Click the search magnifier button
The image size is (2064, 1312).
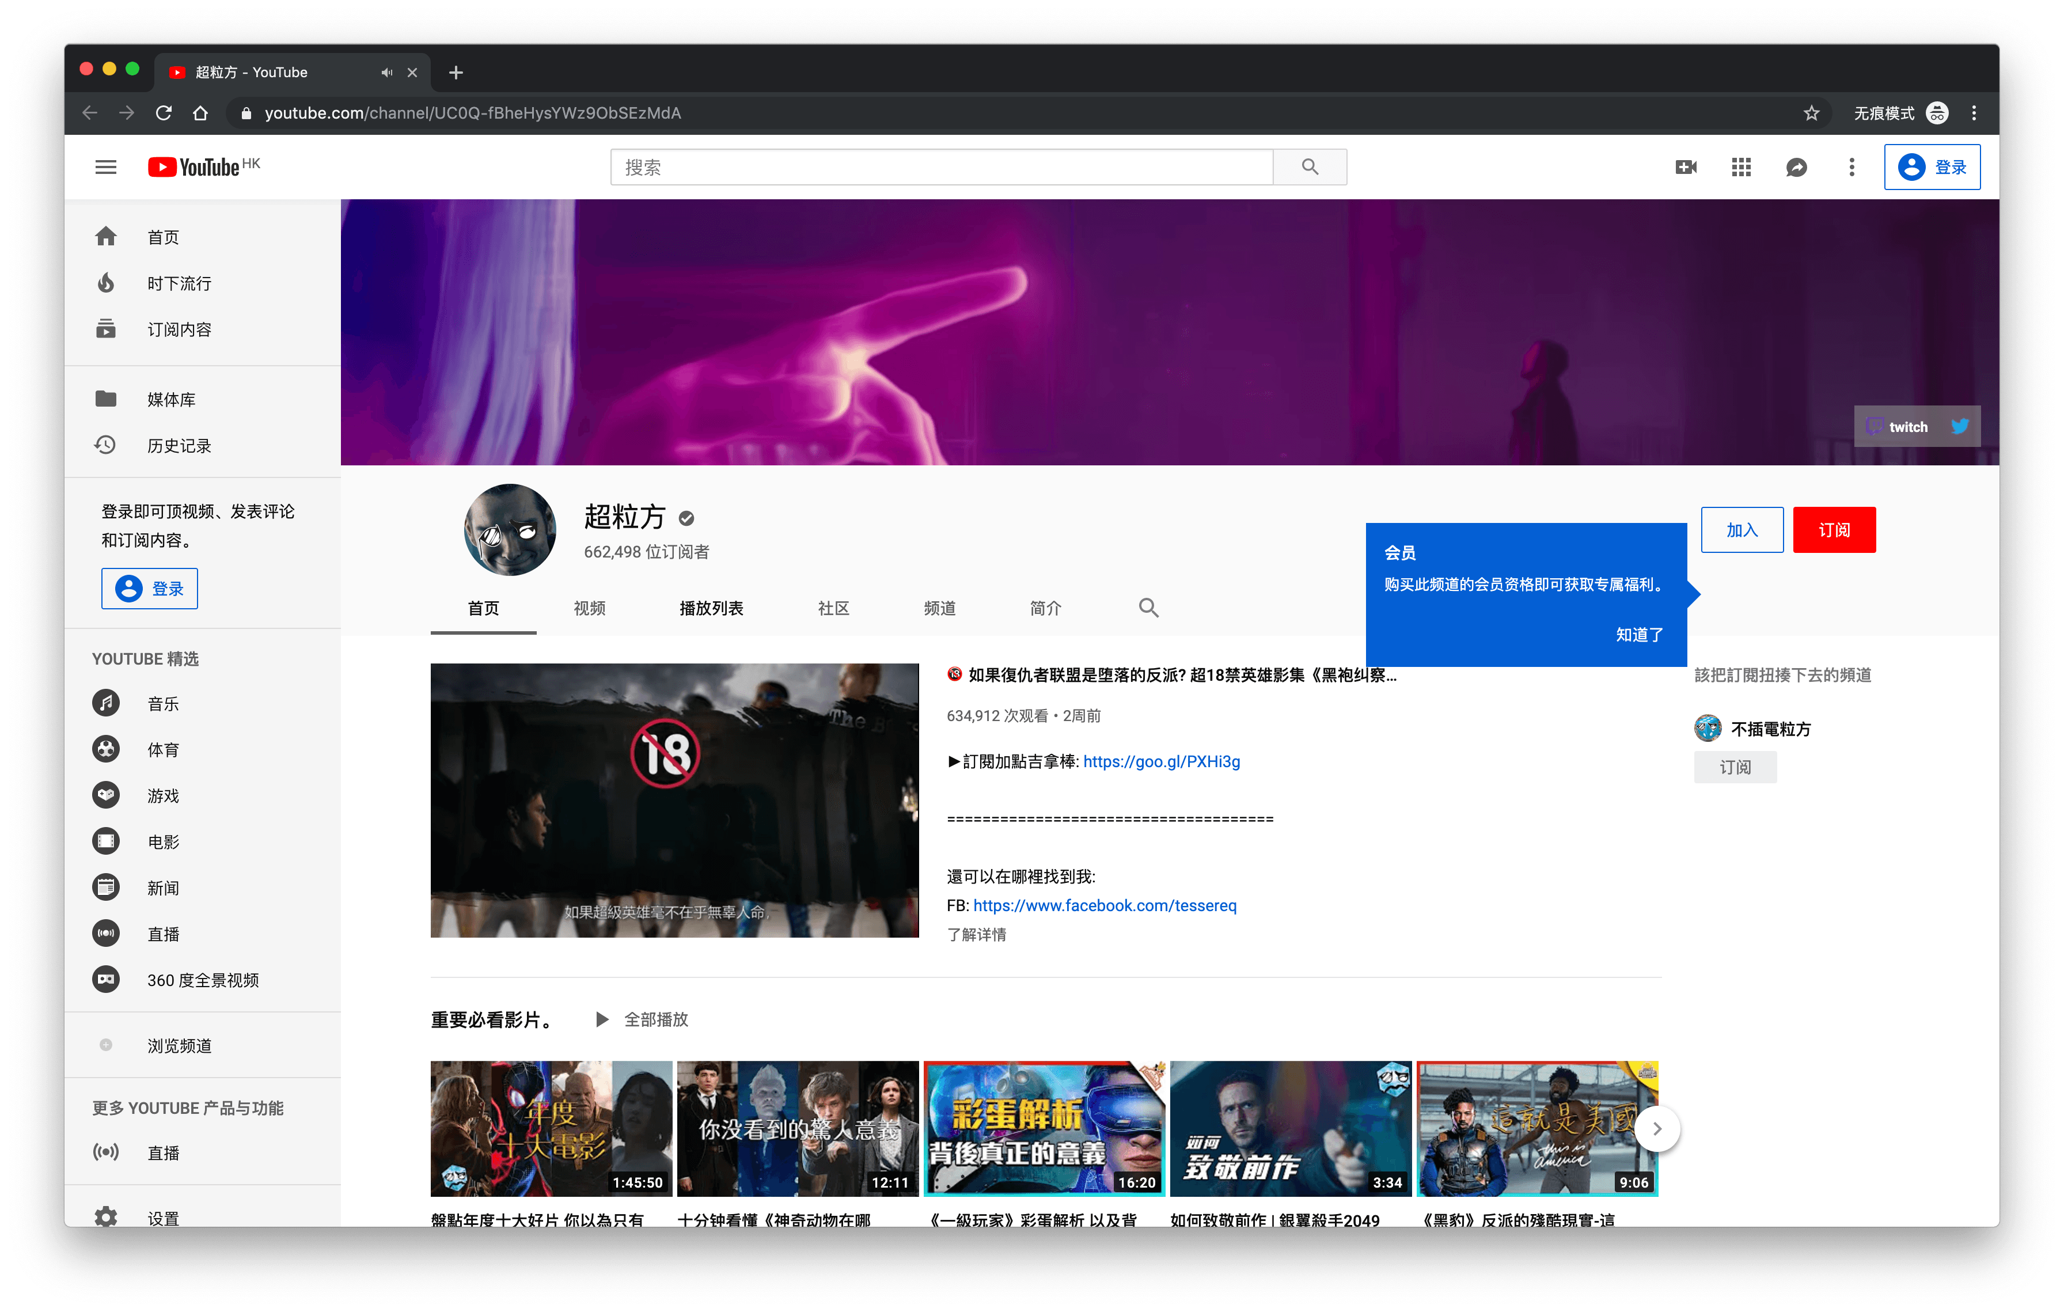[x=1310, y=167]
